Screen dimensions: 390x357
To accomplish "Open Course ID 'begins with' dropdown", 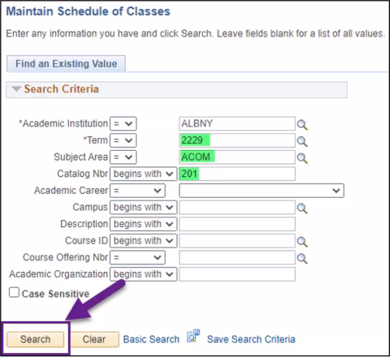I will click(143, 241).
